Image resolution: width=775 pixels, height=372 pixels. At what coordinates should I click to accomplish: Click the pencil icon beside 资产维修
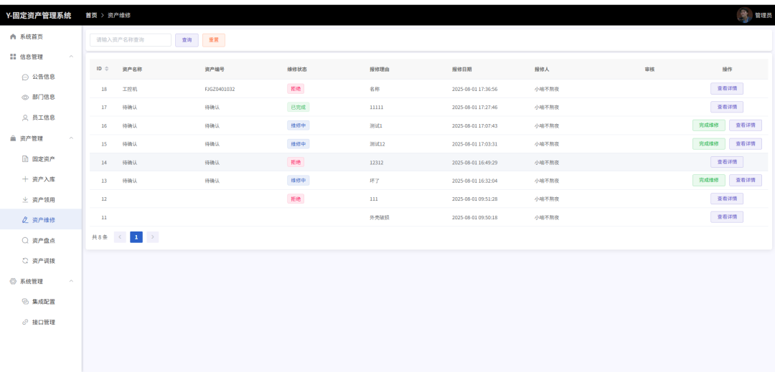(x=25, y=220)
